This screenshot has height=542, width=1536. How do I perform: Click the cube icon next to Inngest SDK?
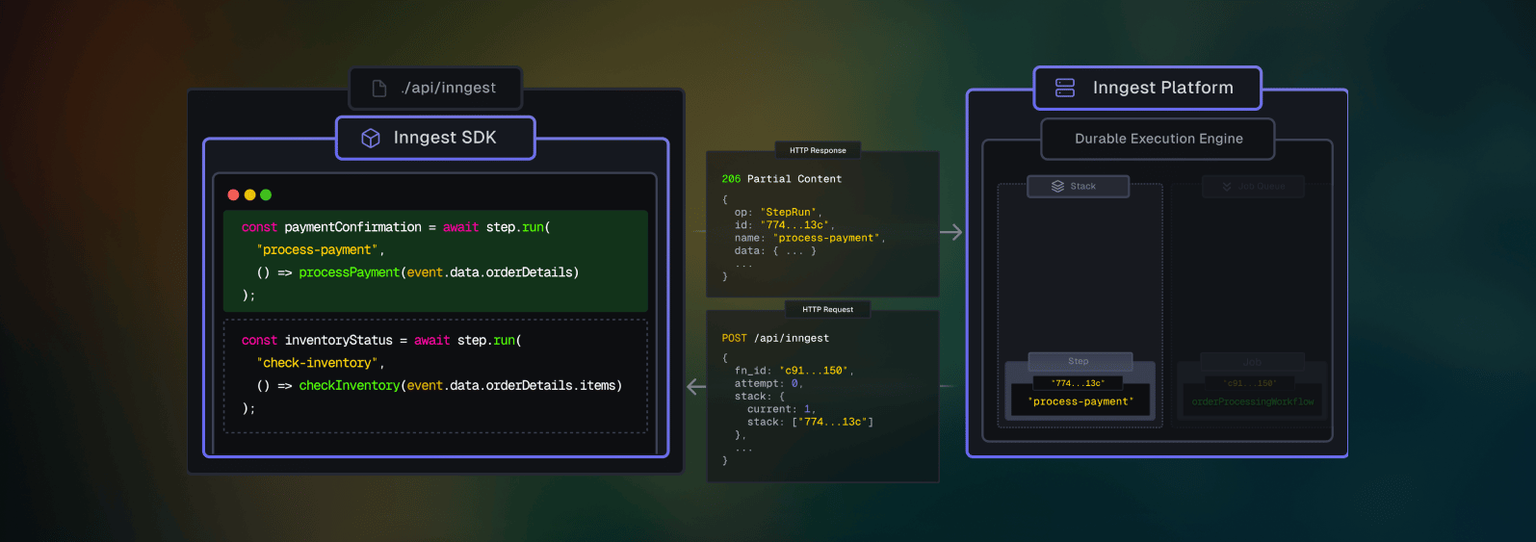click(x=371, y=139)
